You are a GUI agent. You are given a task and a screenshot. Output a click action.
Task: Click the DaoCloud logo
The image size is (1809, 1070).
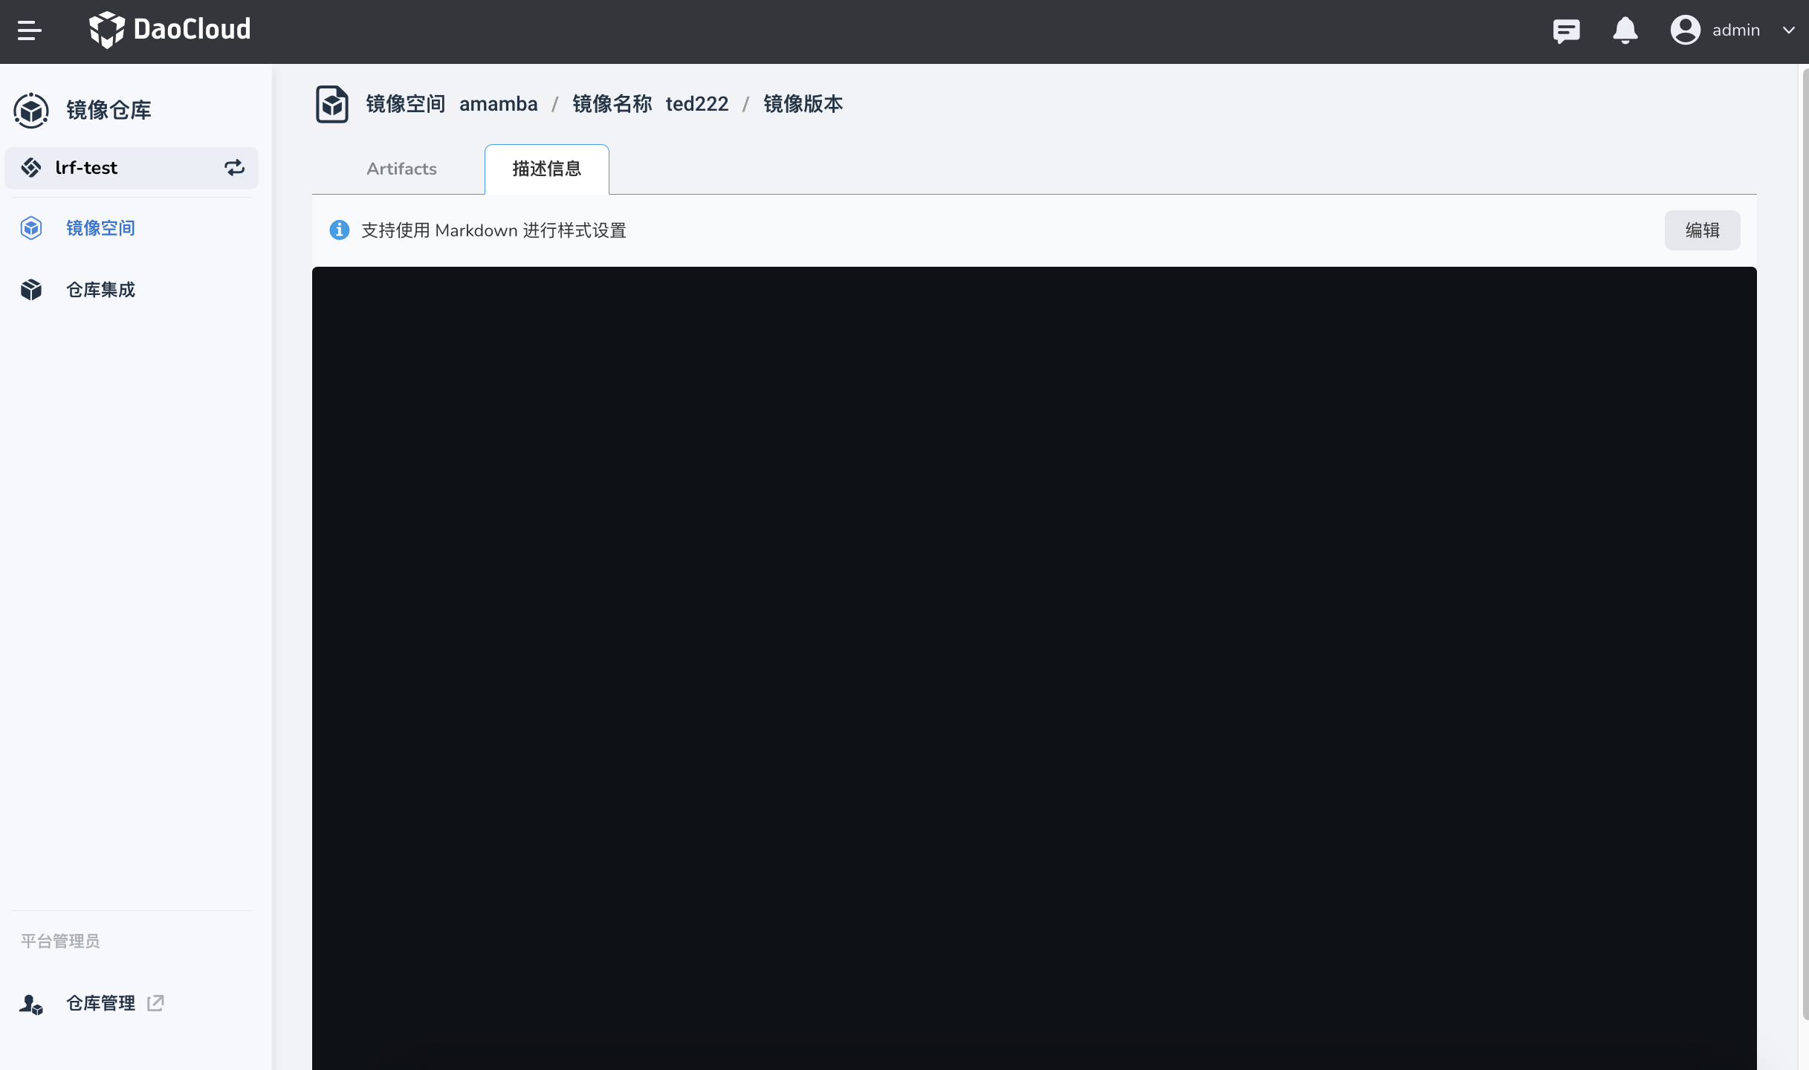pyautogui.click(x=169, y=30)
